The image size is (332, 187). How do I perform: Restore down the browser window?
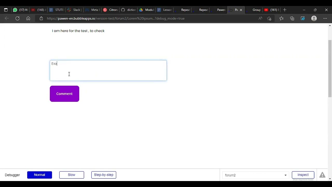point(315,10)
